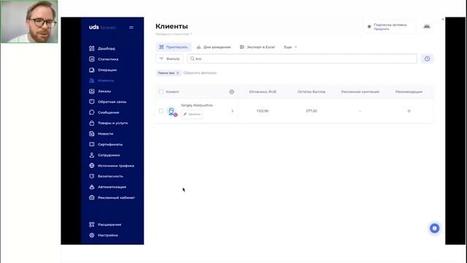Viewport: 467px width, 263px height.
Task: Click the Остаток баллов column header
Action: coord(312,92)
